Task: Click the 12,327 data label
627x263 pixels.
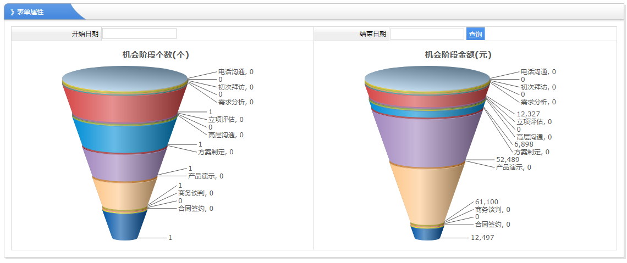Action: [528, 114]
